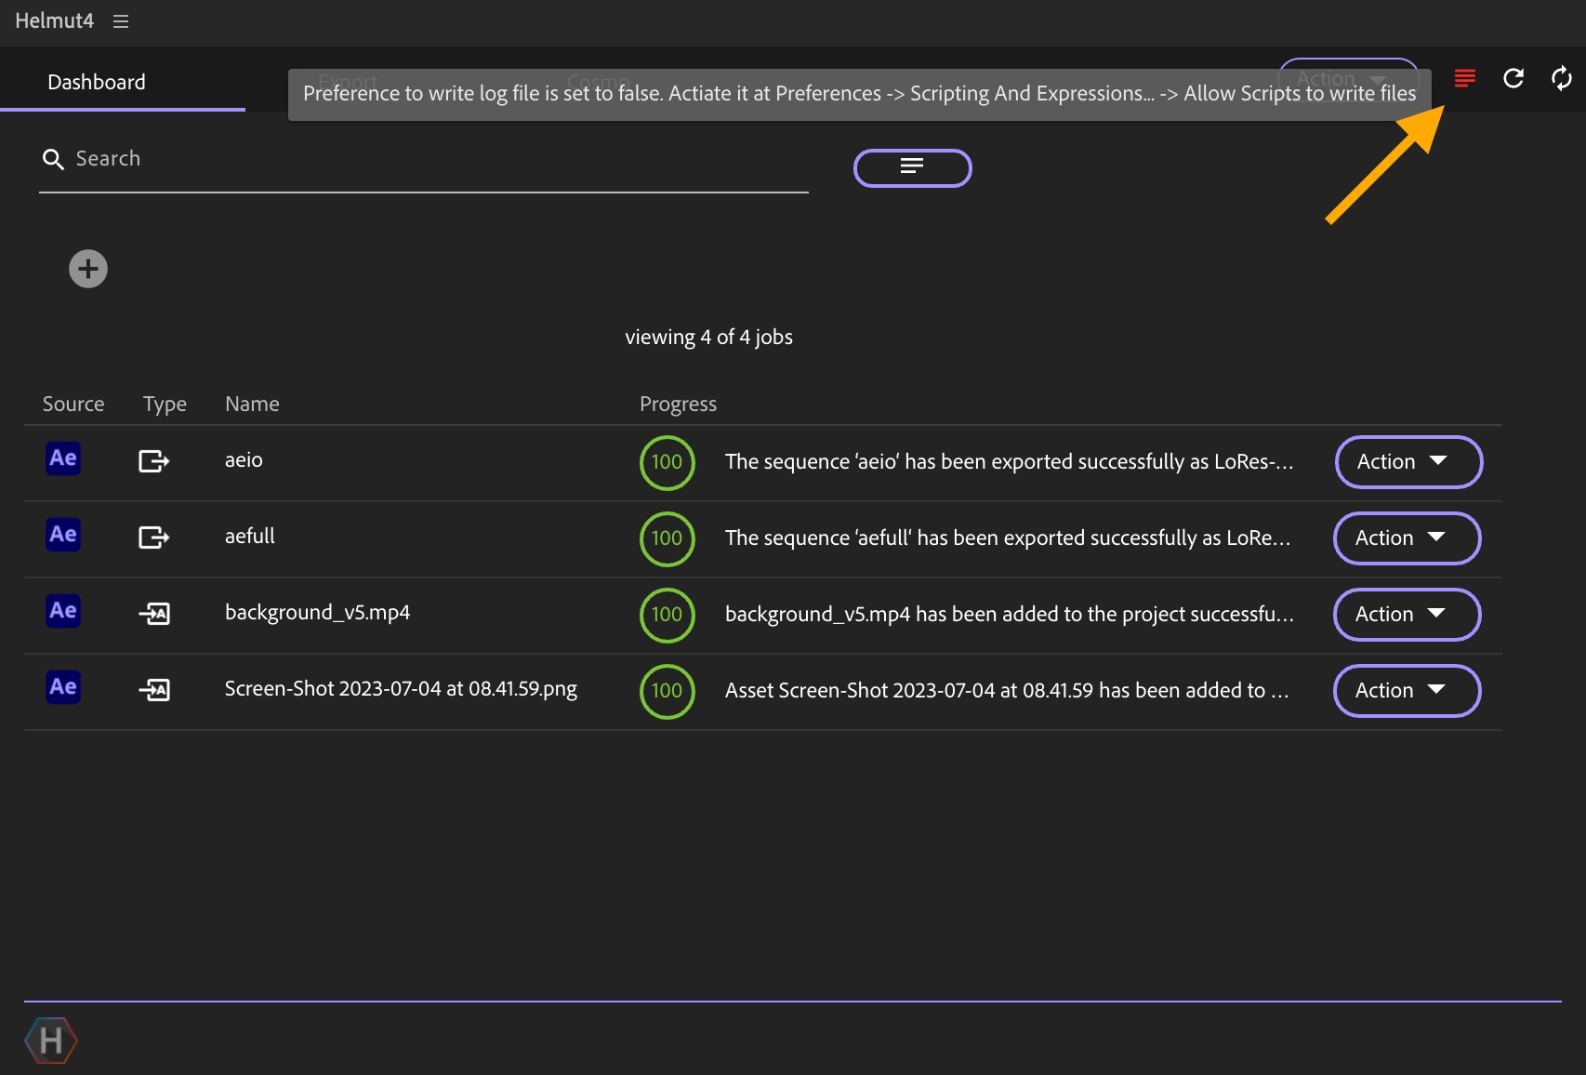Click the search magnifier icon
Viewport: 1586px width, 1075px height.
53,160
